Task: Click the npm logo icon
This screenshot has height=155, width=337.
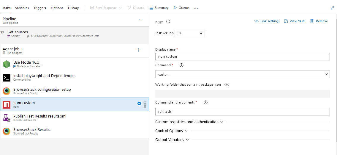Action: [7, 105]
